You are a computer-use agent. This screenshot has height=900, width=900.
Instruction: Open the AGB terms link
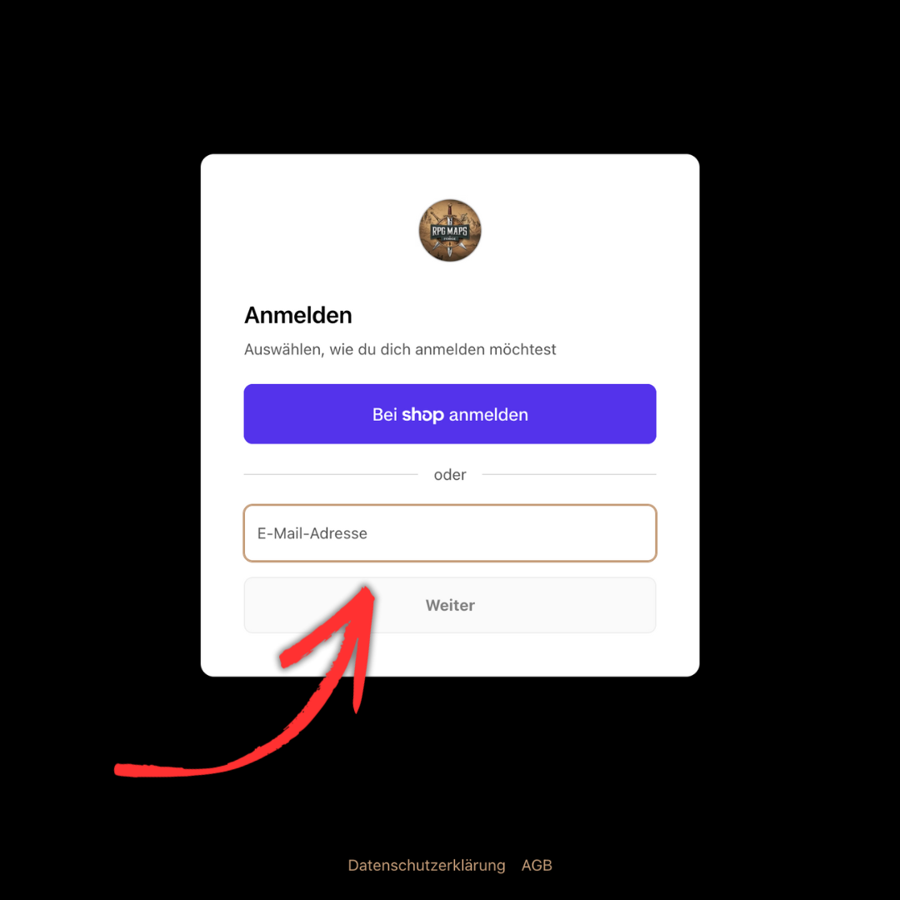(x=537, y=865)
